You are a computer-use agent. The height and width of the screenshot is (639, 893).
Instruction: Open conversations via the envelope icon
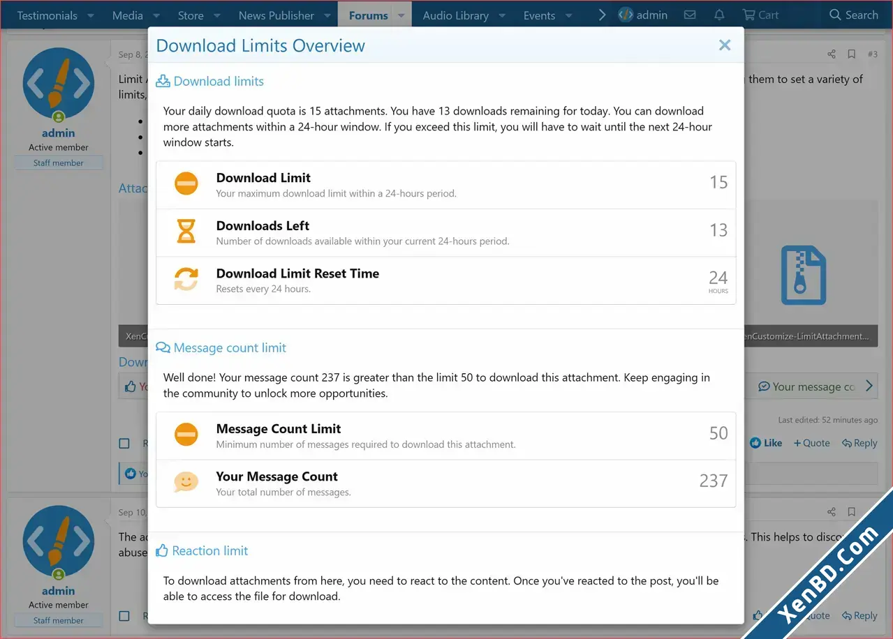point(690,15)
